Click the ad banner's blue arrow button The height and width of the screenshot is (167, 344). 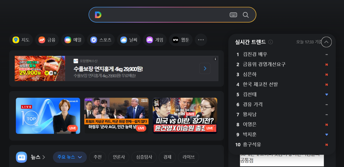point(205,69)
